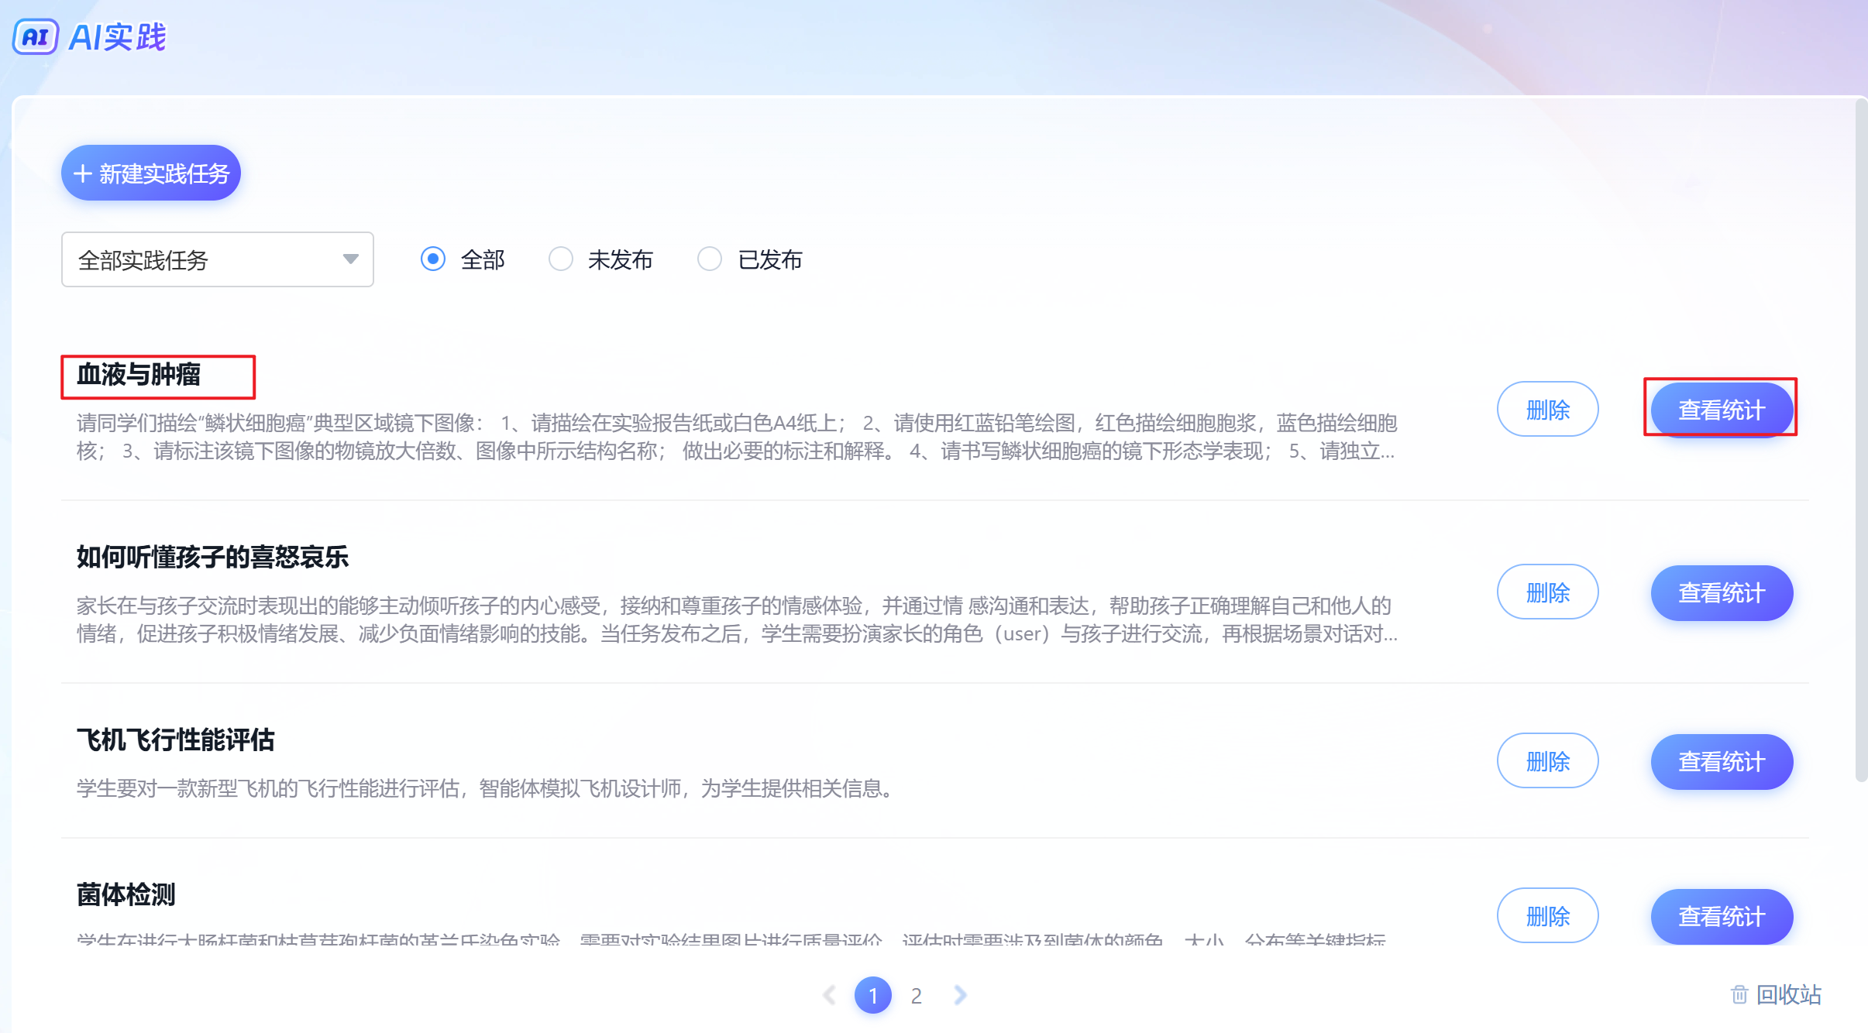Go to page 2

coord(917,995)
